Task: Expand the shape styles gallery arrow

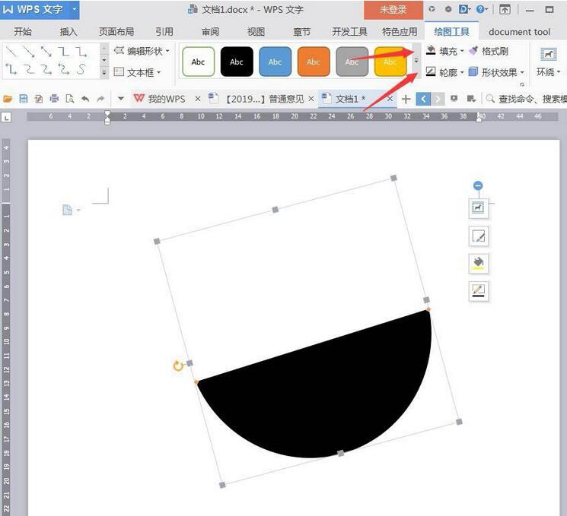Action: pos(416,61)
